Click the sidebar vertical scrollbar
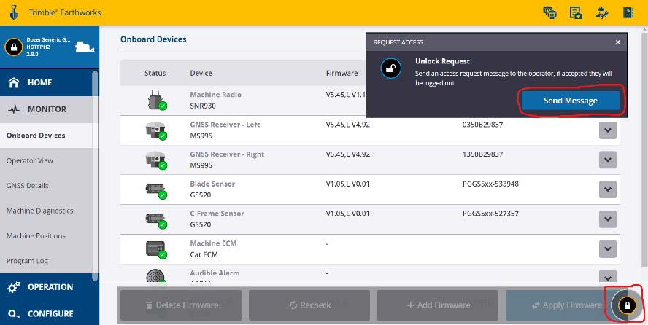This screenshot has width=648, height=325. pyautogui.click(x=96, y=176)
